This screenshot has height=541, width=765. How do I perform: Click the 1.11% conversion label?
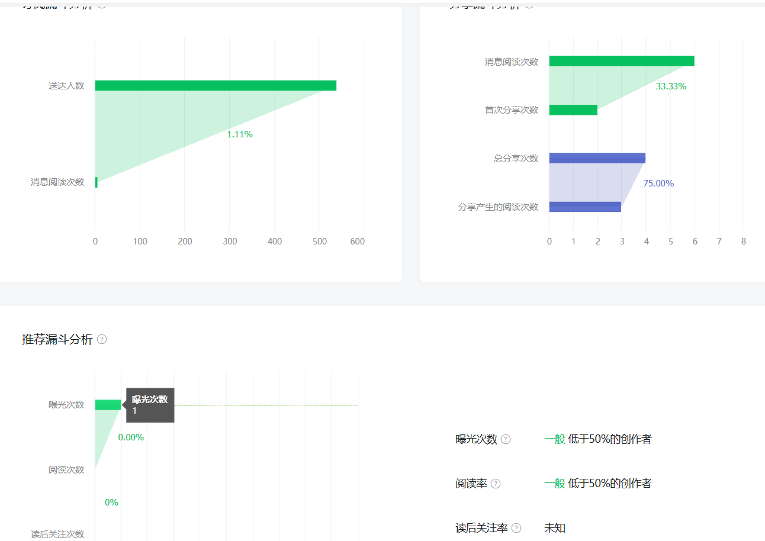tap(240, 134)
